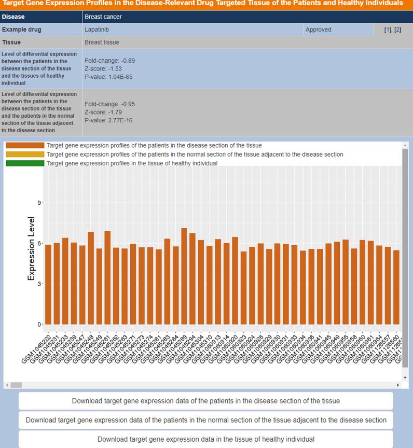The height and width of the screenshot is (448, 413).
Task: Download disease section expression data
Action: tap(206, 401)
